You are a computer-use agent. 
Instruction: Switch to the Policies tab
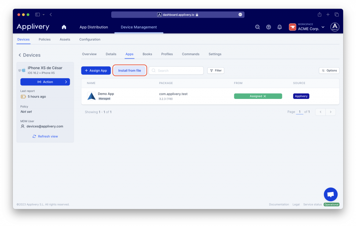(x=44, y=40)
